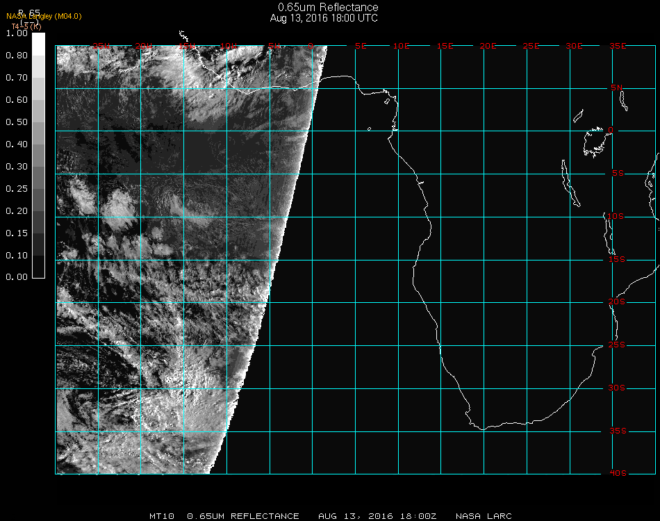The image size is (660, 521).
Task: Click the 5E longitude label
Action: pyautogui.click(x=361, y=46)
